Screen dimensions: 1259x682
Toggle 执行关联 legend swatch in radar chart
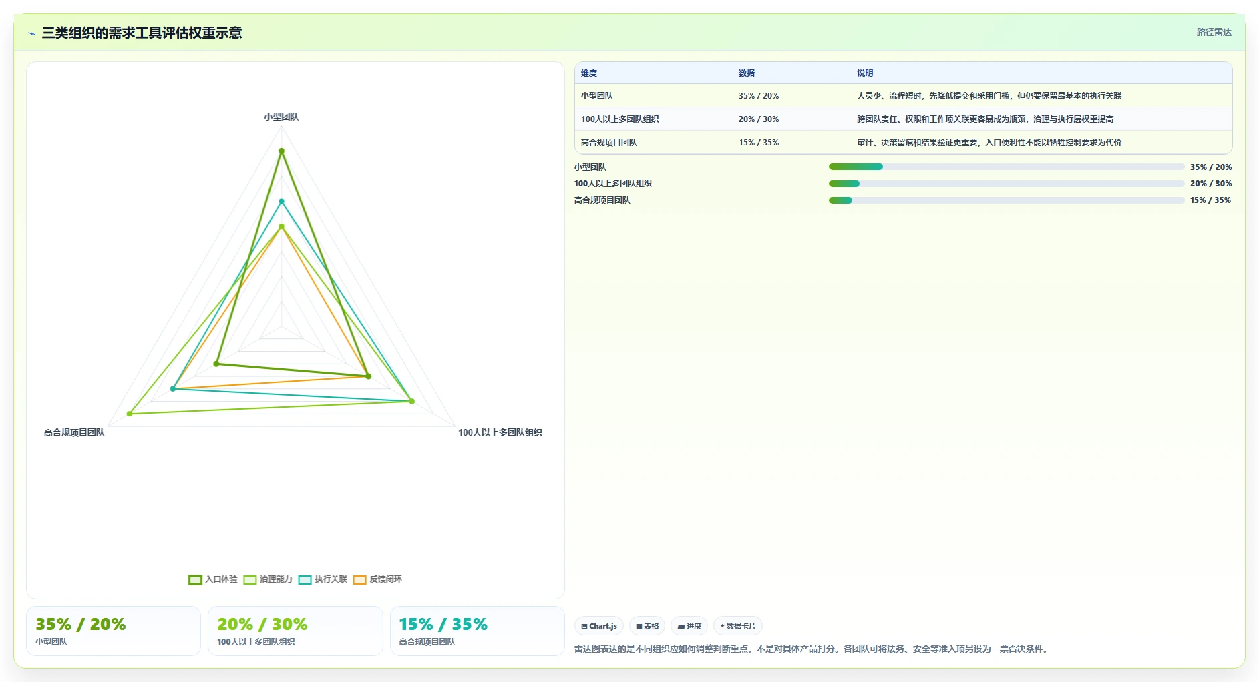[x=305, y=579]
